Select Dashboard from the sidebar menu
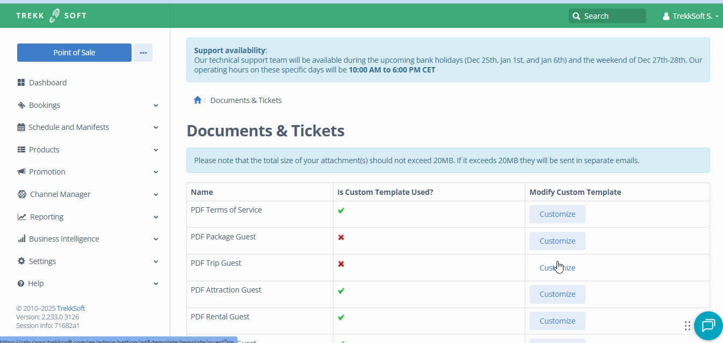Image resolution: width=723 pixels, height=343 pixels. pyautogui.click(x=47, y=82)
